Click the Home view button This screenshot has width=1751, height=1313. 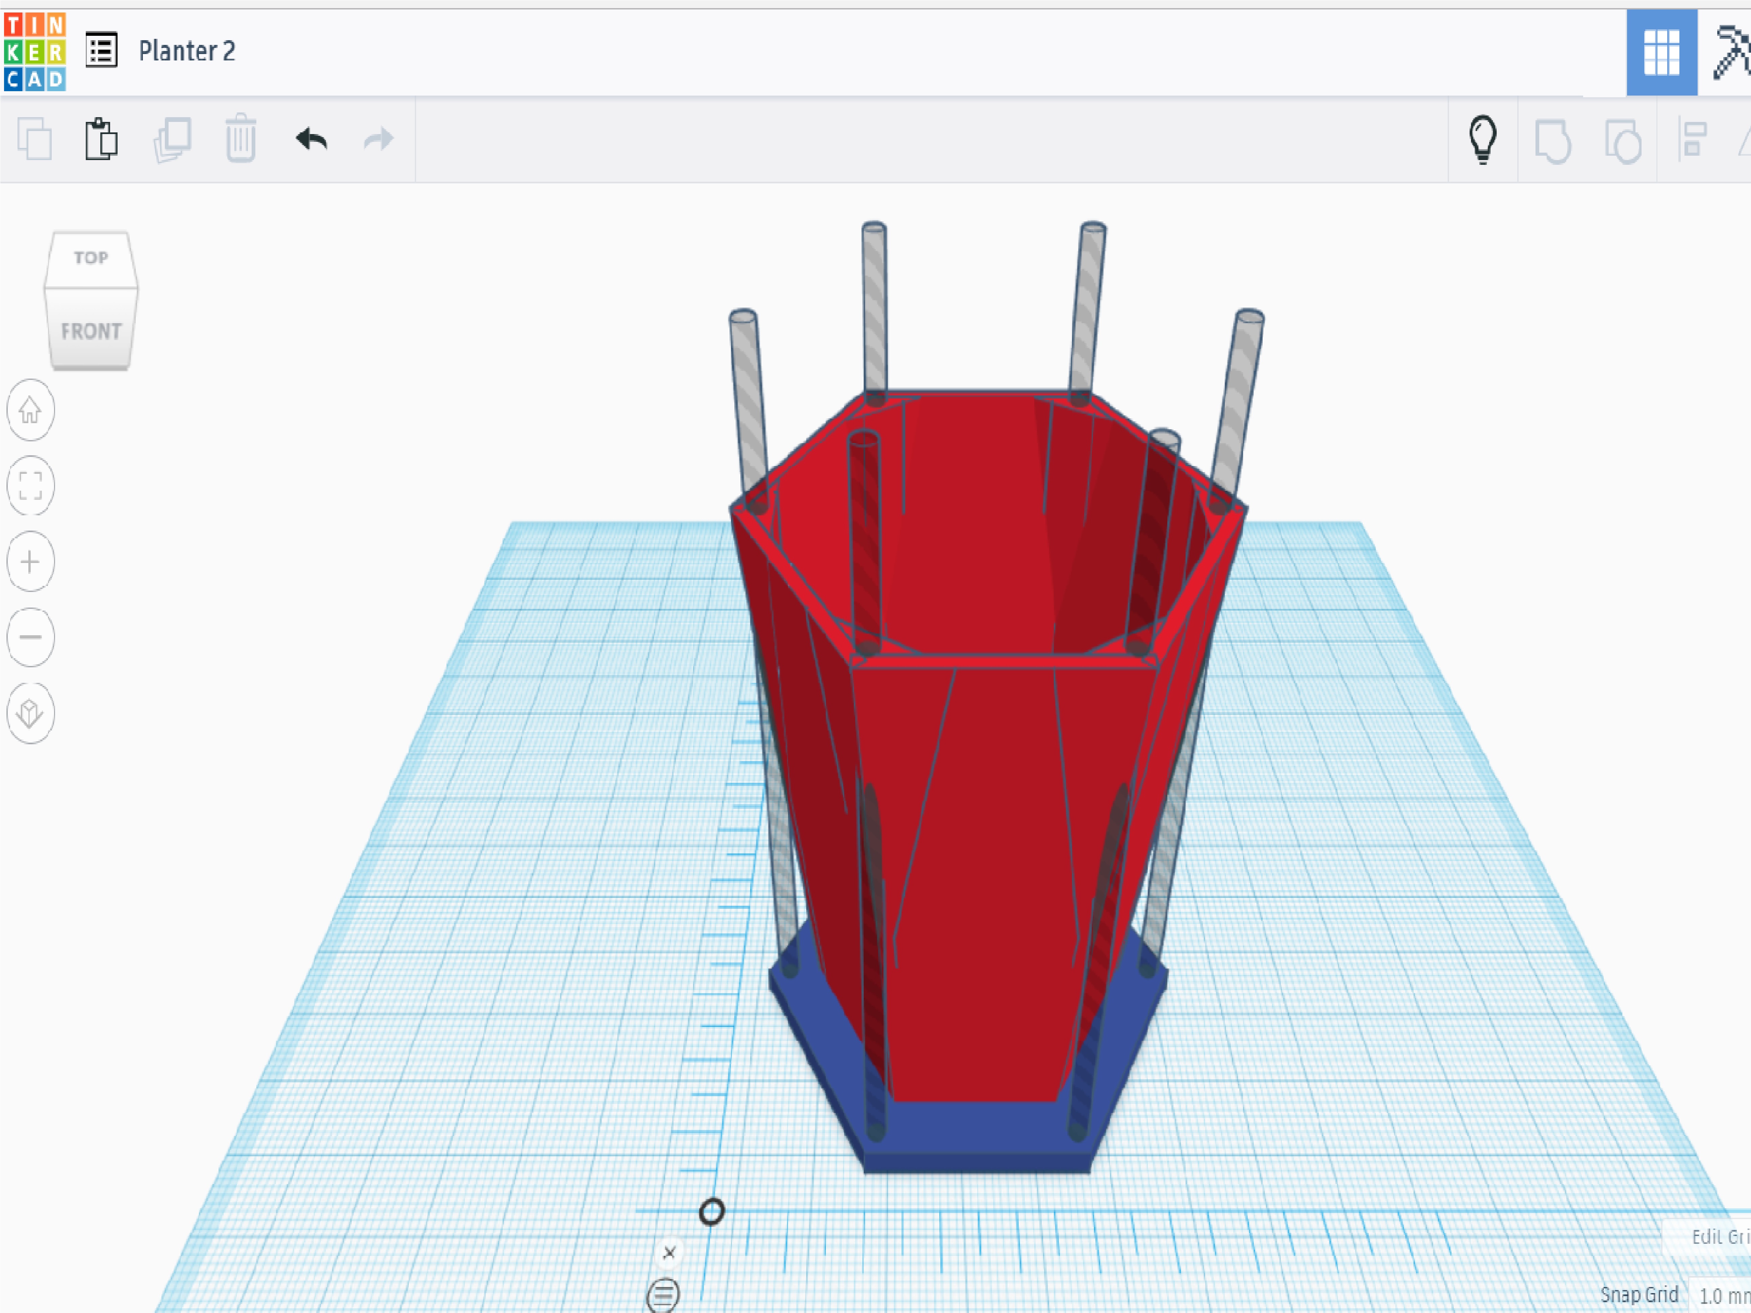click(x=30, y=410)
